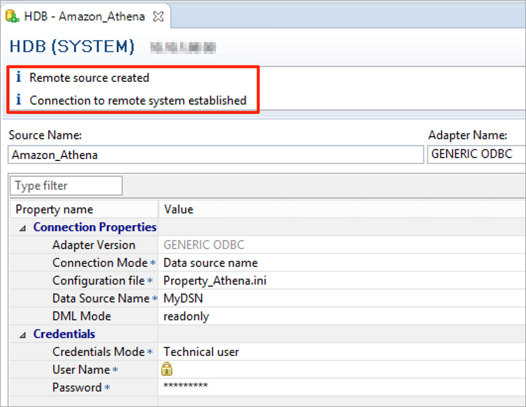
Task: Click the Source Name field Amazon_Athena
Action: tap(216, 154)
